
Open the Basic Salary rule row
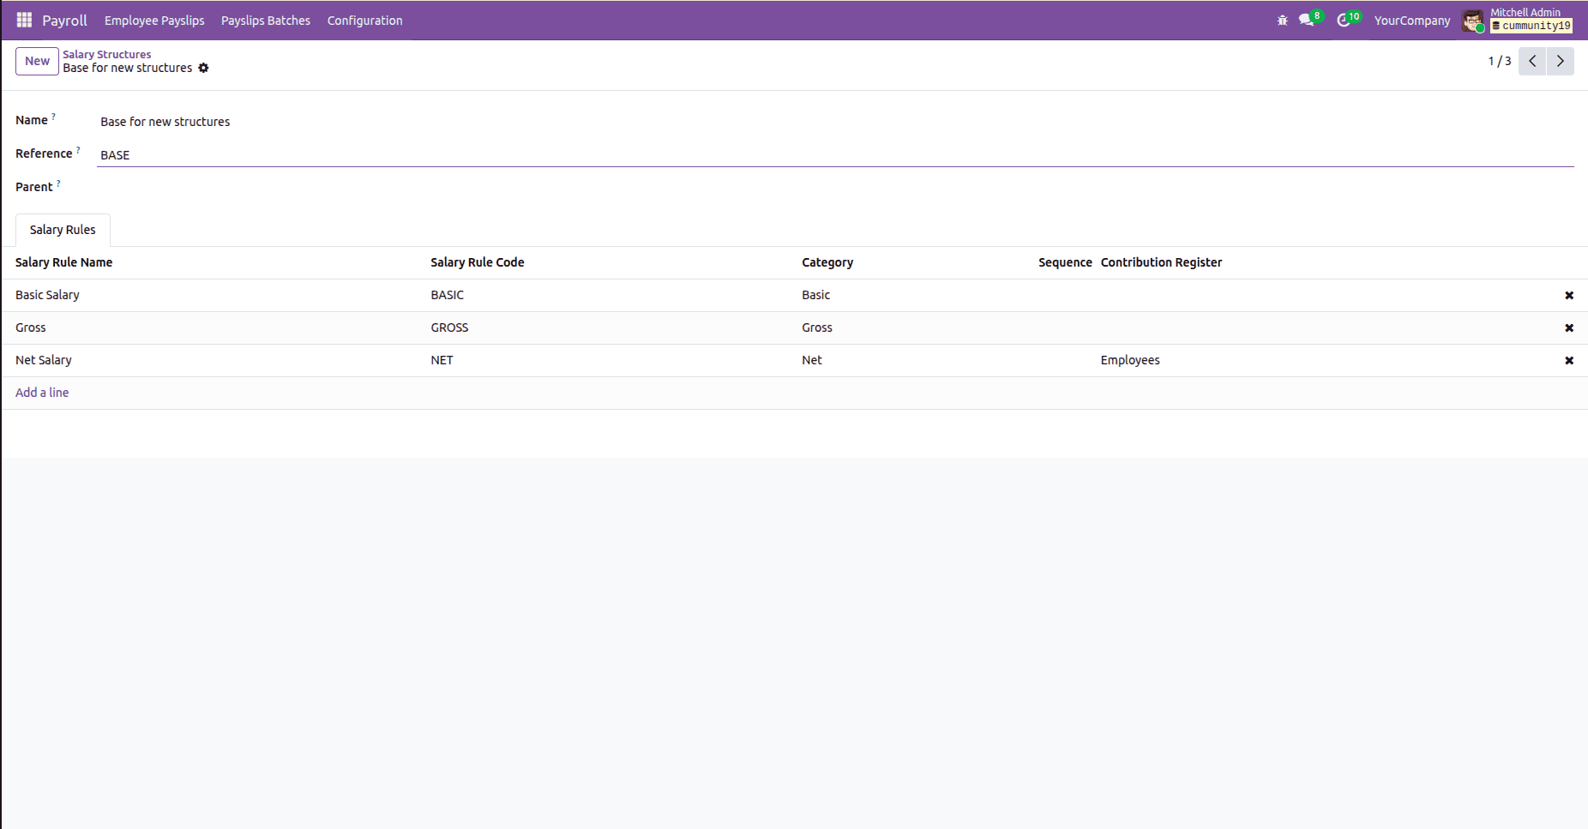coord(794,295)
